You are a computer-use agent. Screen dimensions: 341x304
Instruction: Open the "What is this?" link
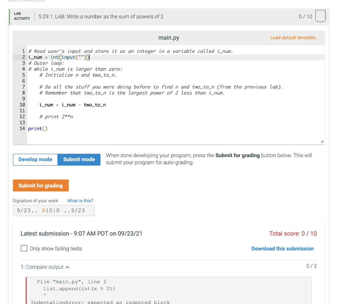(x=80, y=201)
